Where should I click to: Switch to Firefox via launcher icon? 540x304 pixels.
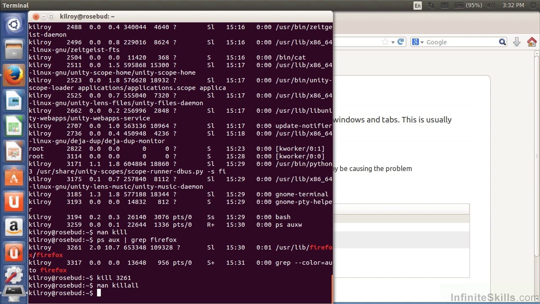[14, 76]
